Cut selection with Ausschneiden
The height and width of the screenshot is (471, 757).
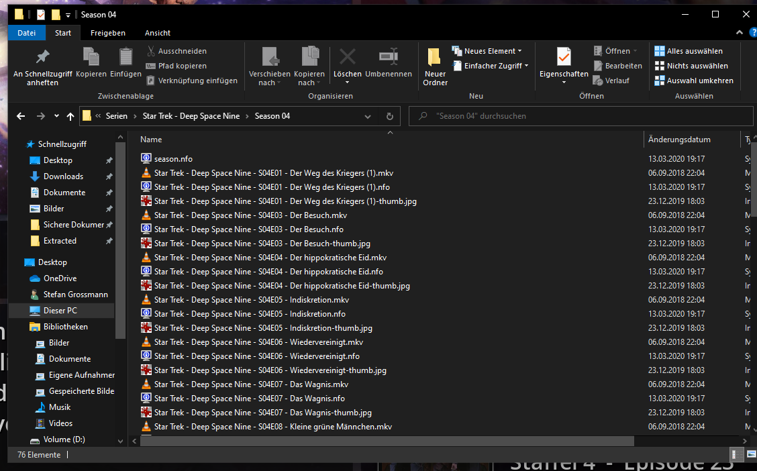[176, 51]
